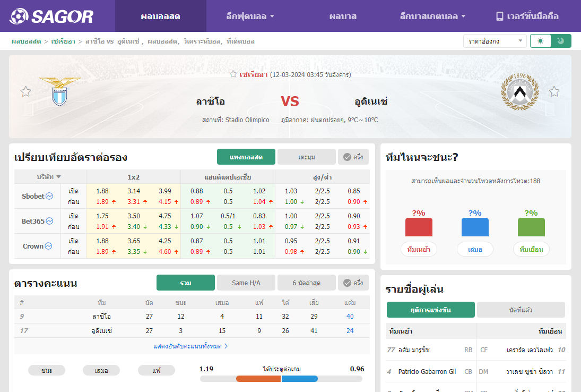The width and height of the screenshot is (581, 392).
Task: Click ชนะ filter pill
Action: [47, 370]
